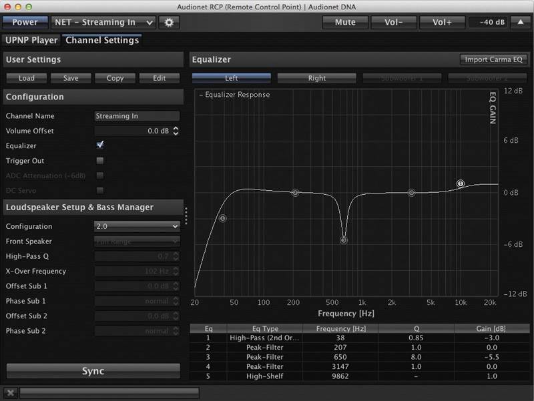This screenshot has height=401, width=534.
Task: Select highlighted EQ node 5 near 10k
Action: 461,184
